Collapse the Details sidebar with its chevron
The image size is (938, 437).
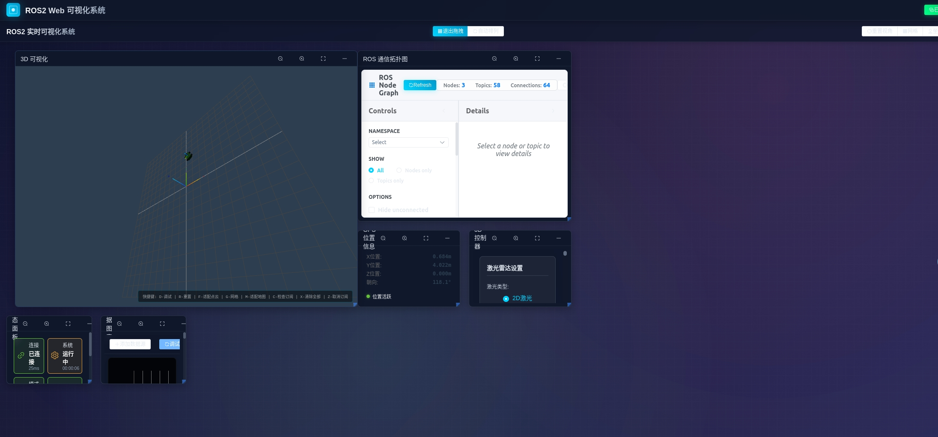click(553, 111)
